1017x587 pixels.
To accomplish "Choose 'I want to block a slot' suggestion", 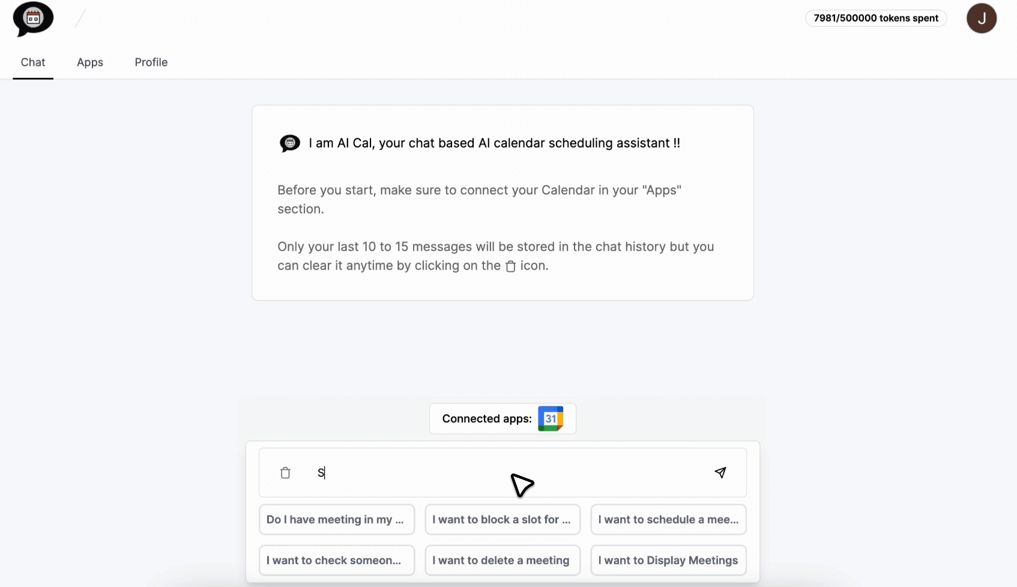I will pyautogui.click(x=502, y=520).
